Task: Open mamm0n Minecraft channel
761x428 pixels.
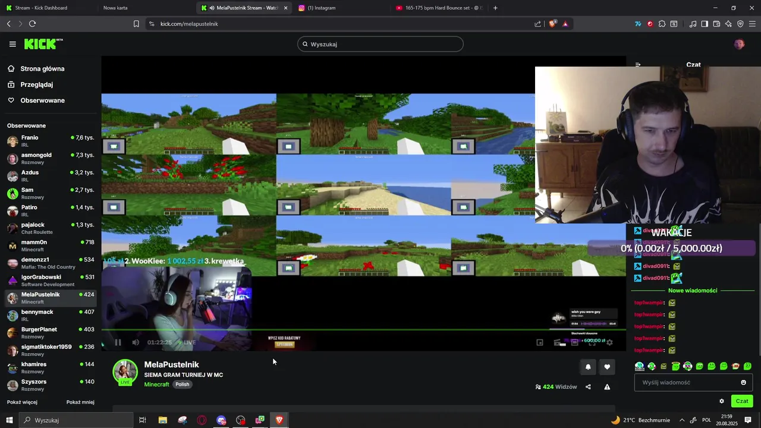Action: coord(51,246)
